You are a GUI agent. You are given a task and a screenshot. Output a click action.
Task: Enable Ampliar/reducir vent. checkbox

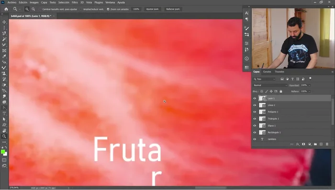coord(81,9)
